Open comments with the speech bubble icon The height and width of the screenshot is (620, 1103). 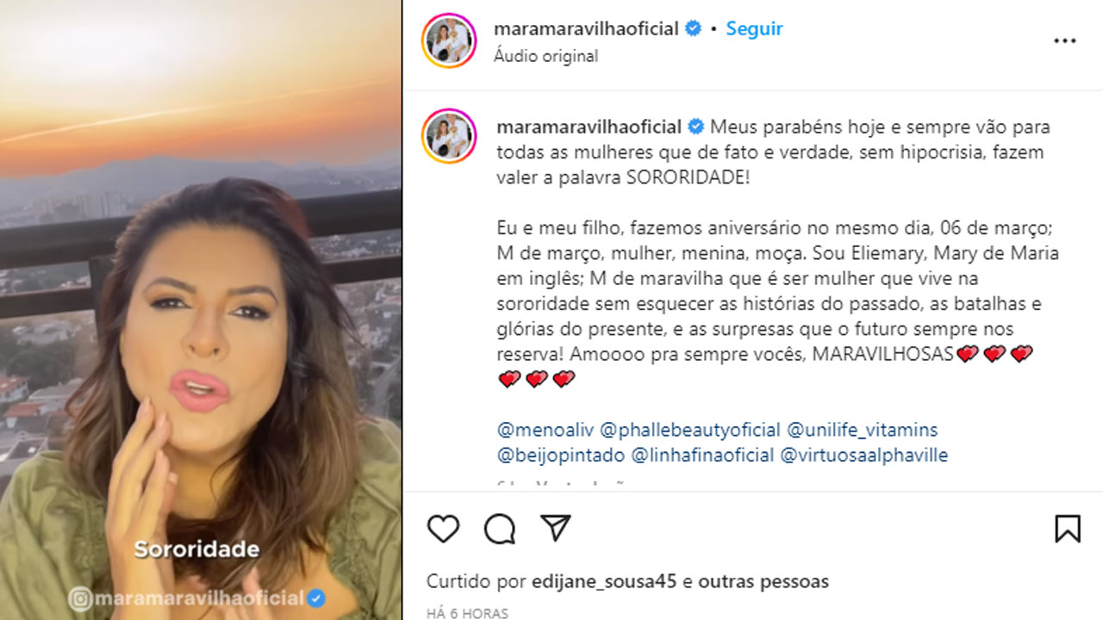tap(500, 529)
